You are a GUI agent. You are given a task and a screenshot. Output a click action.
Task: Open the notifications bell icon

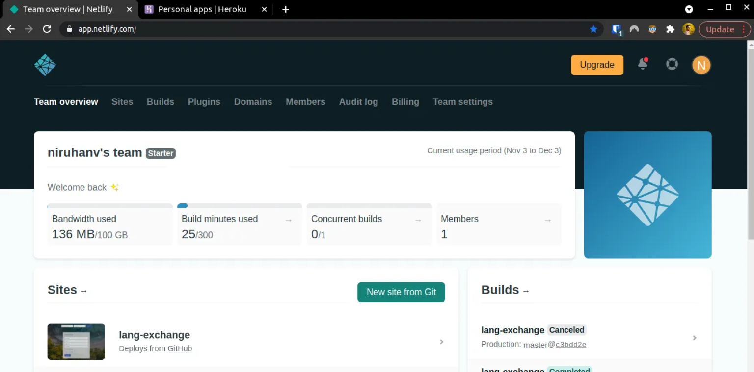[643, 64]
